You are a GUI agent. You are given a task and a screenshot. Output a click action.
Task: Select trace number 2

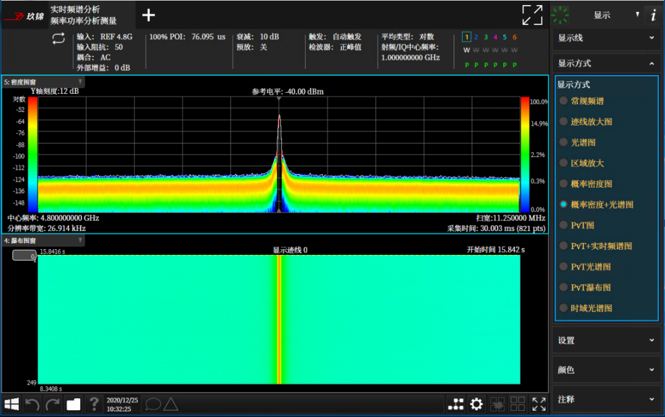coord(476,38)
